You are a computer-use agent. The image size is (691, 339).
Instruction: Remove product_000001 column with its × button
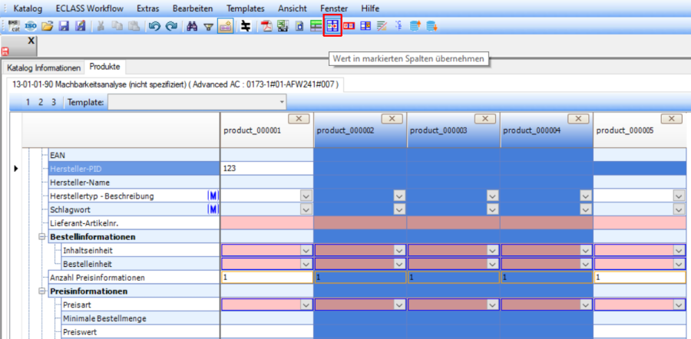coord(299,118)
